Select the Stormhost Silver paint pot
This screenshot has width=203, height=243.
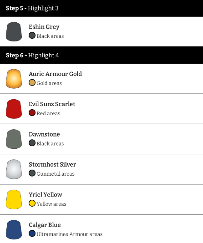click(14, 169)
